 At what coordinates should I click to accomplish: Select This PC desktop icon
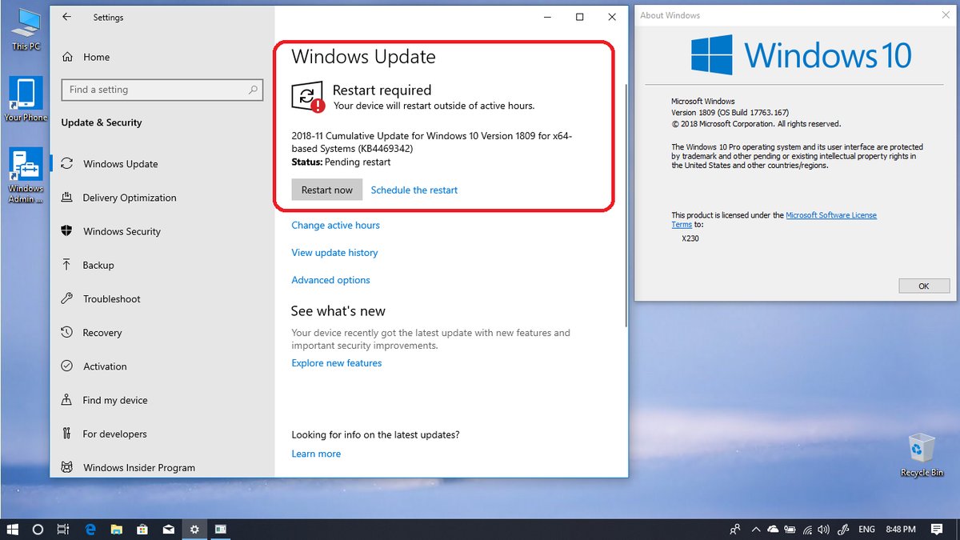coord(26,30)
